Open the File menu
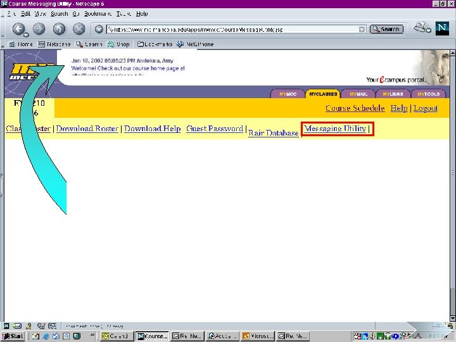The height and width of the screenshot is (342, 456). coord(11,14)
